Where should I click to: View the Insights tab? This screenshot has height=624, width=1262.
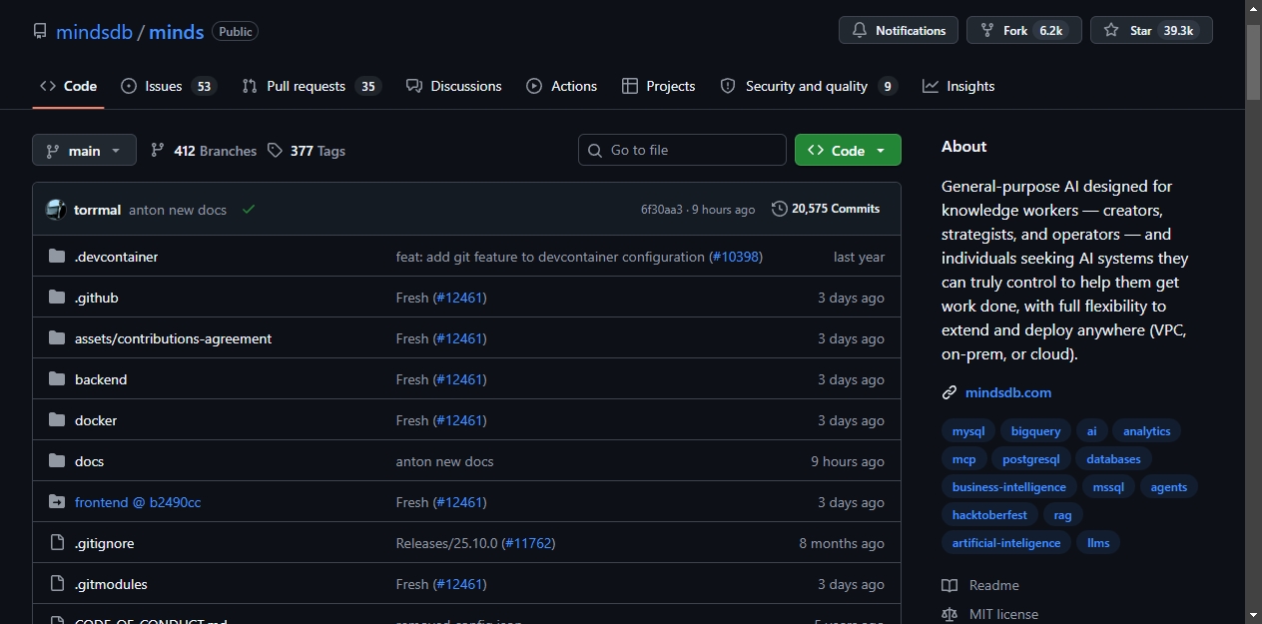(x=958, y=86)
